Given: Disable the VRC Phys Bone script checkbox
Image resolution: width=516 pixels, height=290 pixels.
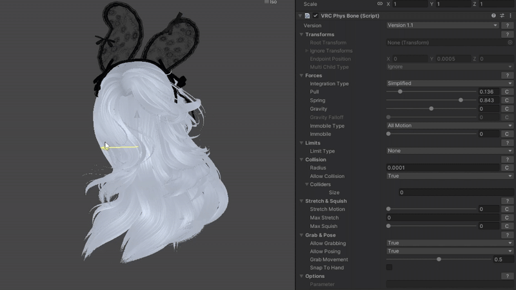Looking at the screenshot, I should click(315, 15).
